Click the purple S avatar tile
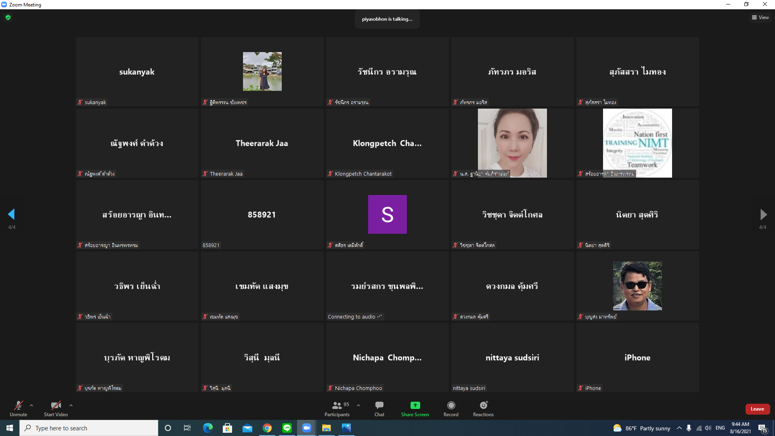 click(387, 214)
